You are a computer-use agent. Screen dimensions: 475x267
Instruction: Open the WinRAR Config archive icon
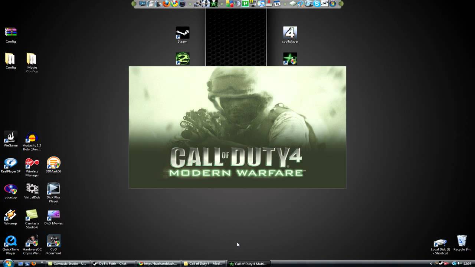(10, 35)
